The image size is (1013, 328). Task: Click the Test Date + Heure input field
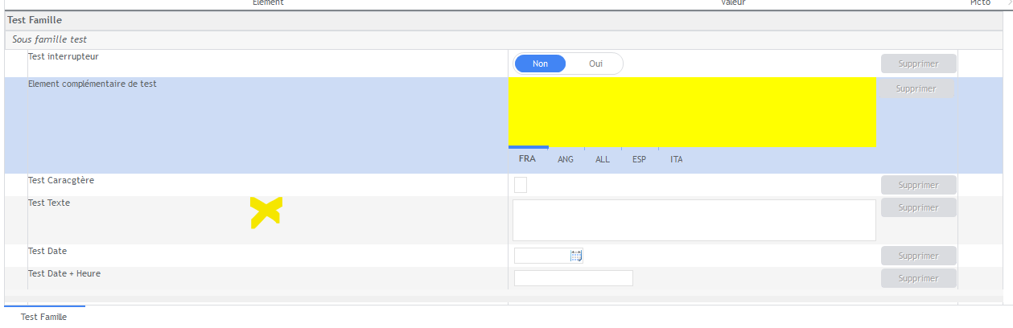[573, 278]
